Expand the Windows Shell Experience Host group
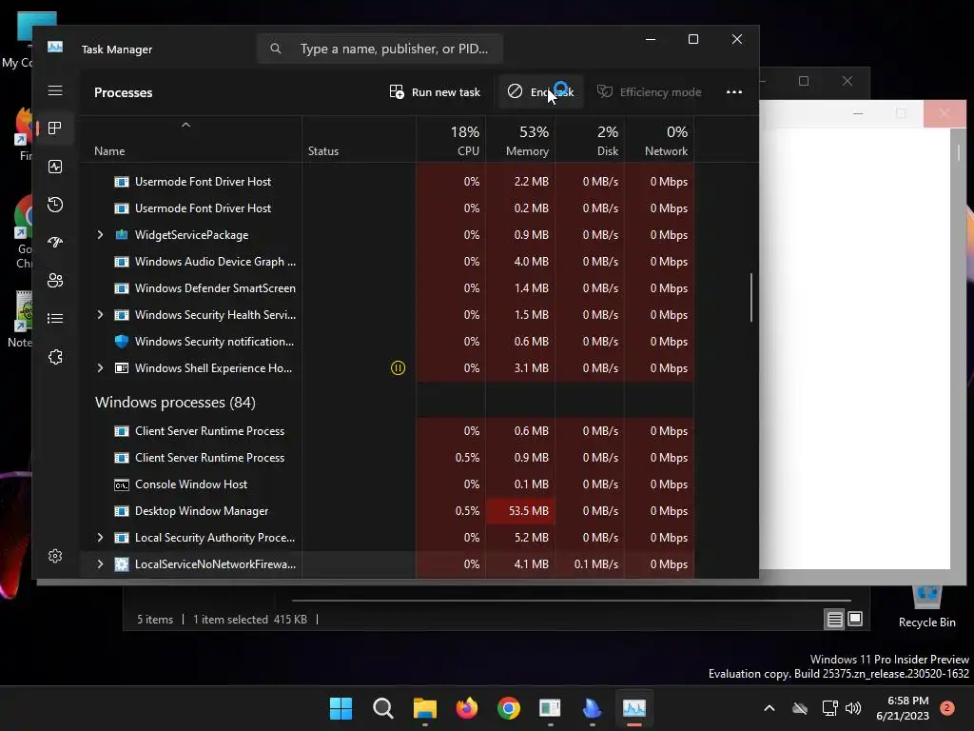This screenshot has height=731, width=974. pos(100,368)
